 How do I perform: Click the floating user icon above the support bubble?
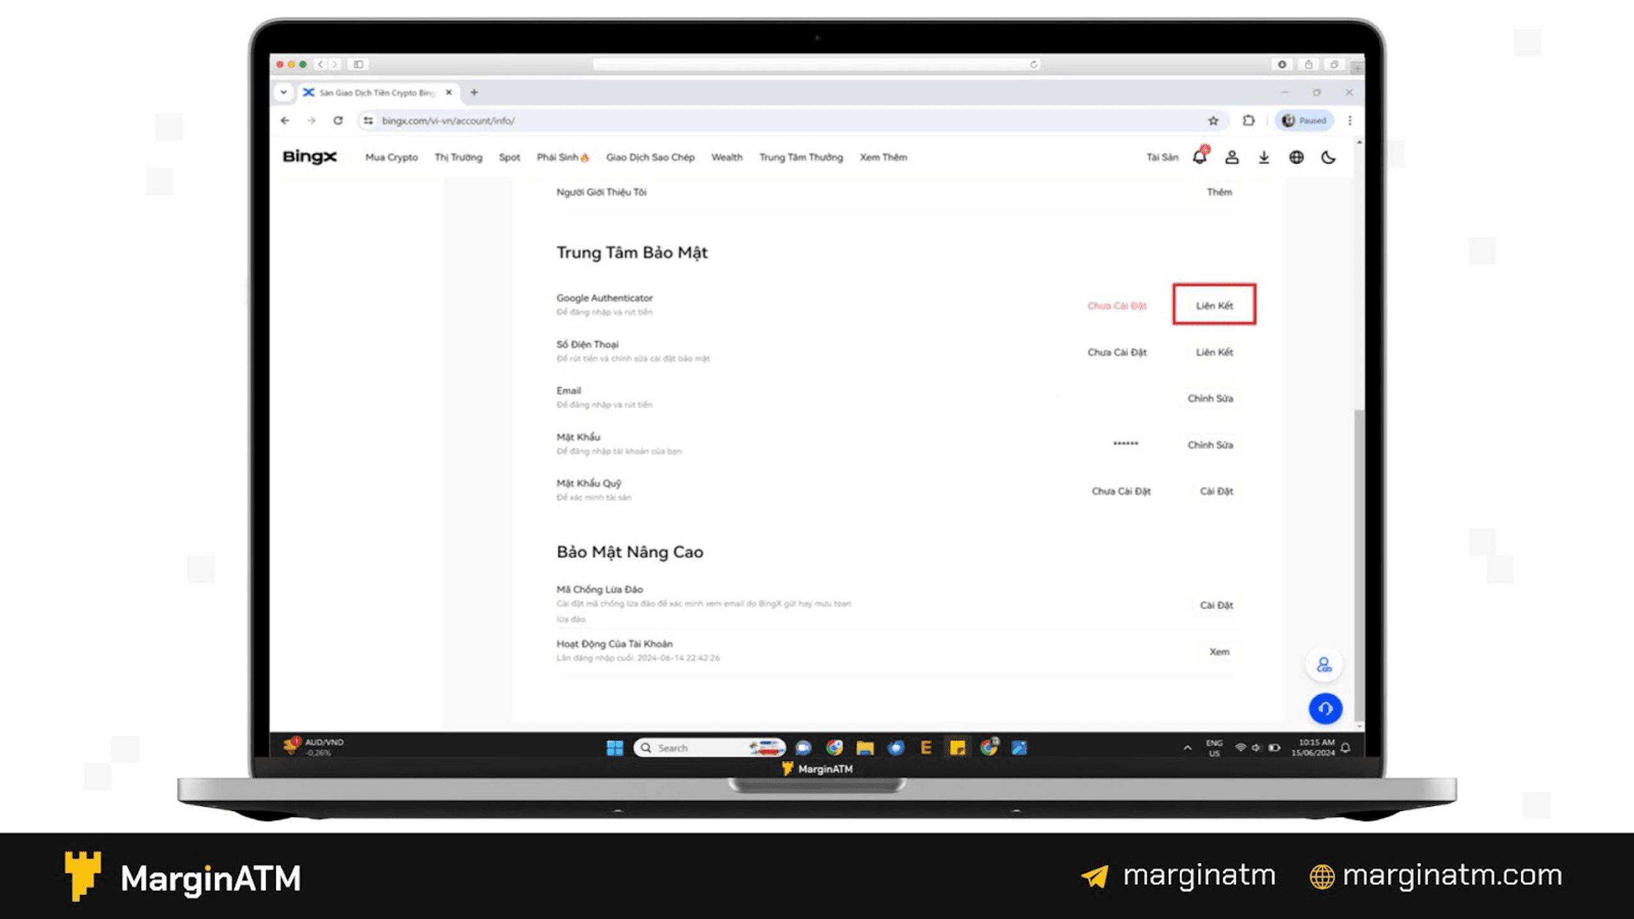1324,665
